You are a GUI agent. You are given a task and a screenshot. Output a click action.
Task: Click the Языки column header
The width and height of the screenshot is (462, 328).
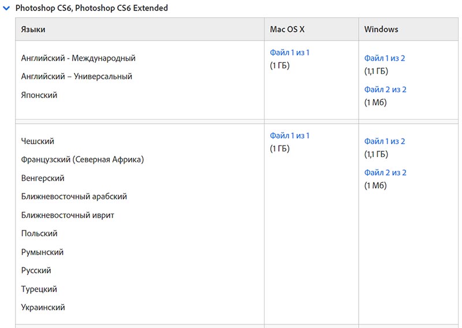33,29
